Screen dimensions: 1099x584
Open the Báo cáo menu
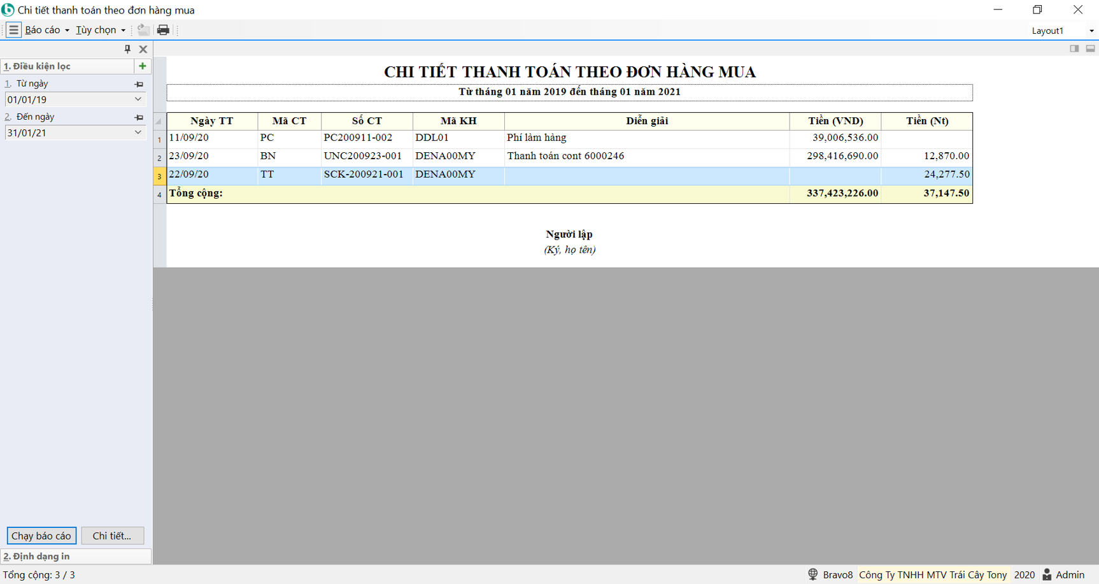point(47,30)
